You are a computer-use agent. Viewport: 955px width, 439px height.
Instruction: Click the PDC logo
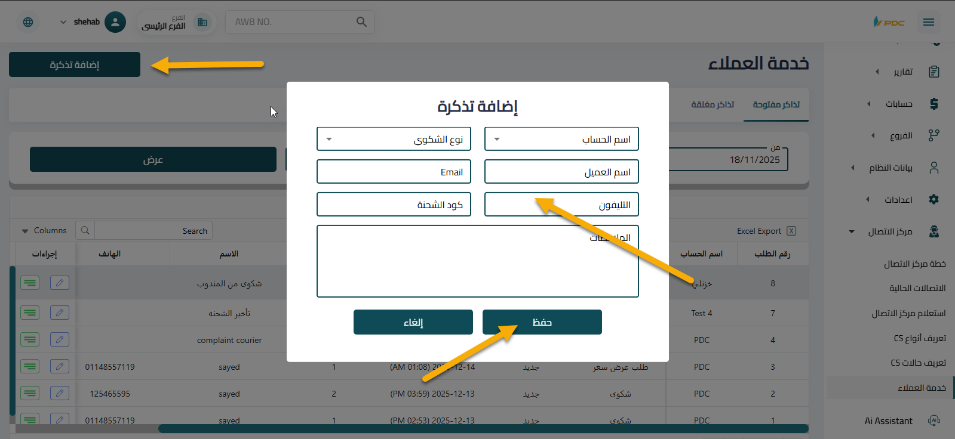coord(889,22)
